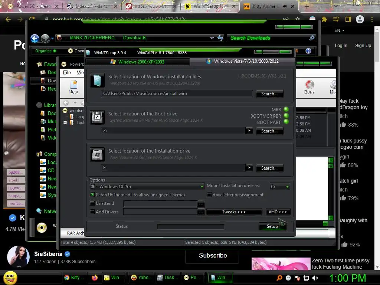The image size is (380, 285).
Task: Click the Boot drive floppy icon
Action: 97,117
